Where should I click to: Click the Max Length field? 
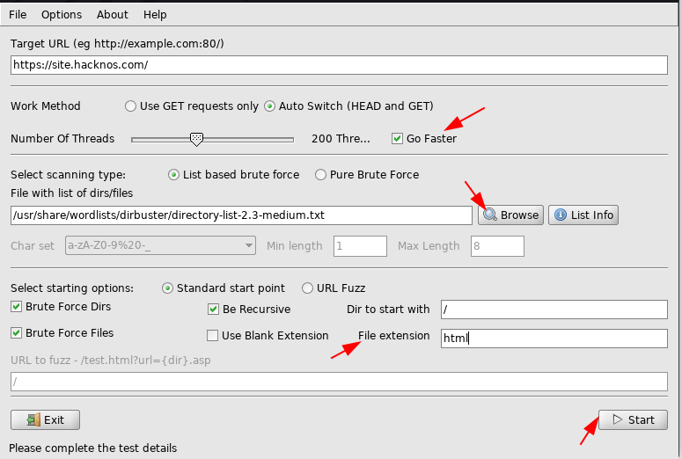(497, 246)
